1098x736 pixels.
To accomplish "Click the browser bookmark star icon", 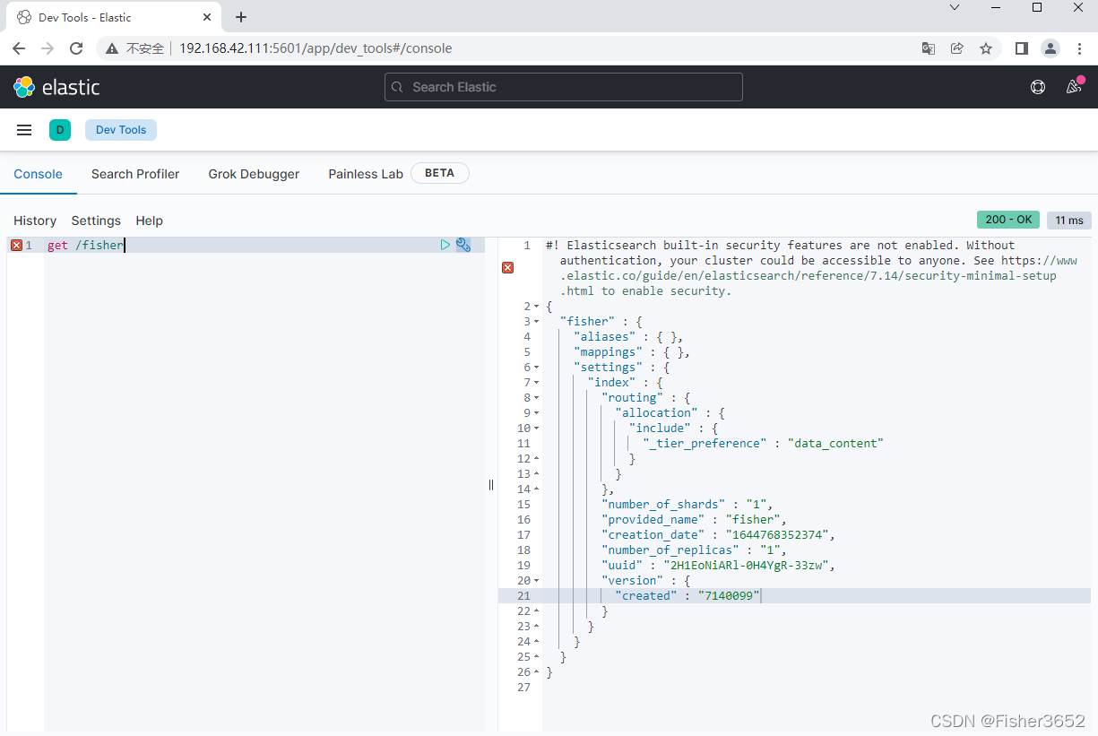I will click(x=986, y=48).
